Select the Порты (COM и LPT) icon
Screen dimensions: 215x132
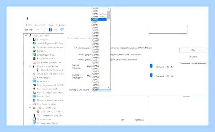coord(34,108)
